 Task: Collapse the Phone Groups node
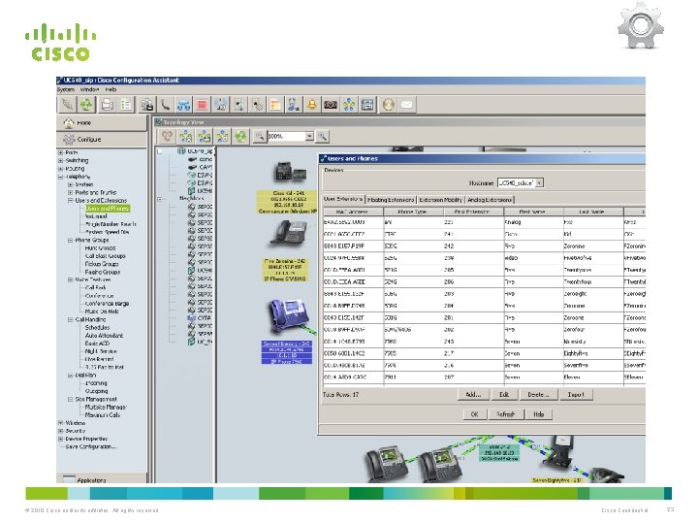click(71, 241)
